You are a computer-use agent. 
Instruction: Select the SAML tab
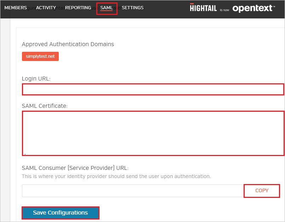pyautogui.click(x=107, y=7)
